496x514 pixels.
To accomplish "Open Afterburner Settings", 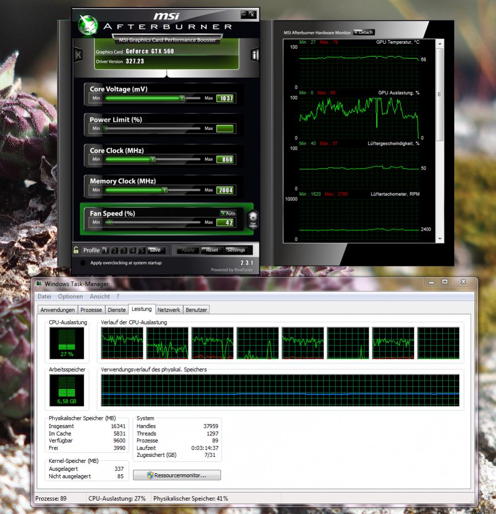I will point(236,250).
